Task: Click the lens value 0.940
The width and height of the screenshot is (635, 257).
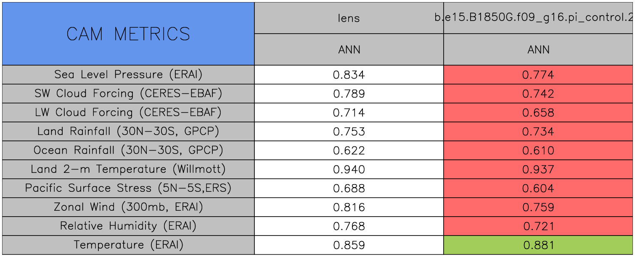Action: pyautogui.click(x=349, y=169)
